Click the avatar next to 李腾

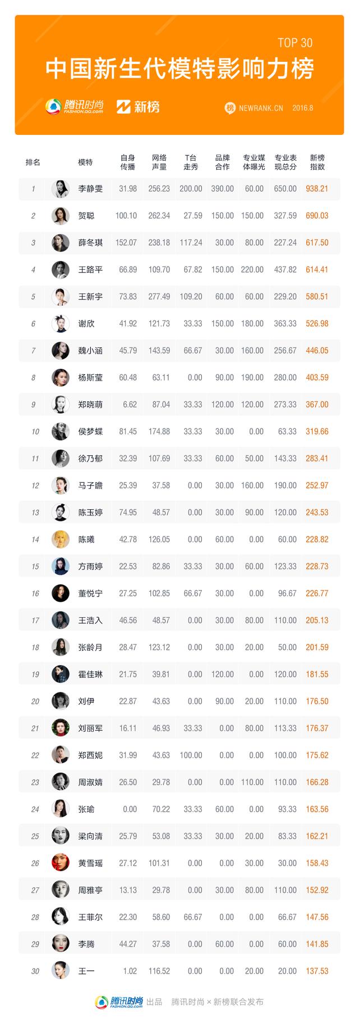(61, 944)
